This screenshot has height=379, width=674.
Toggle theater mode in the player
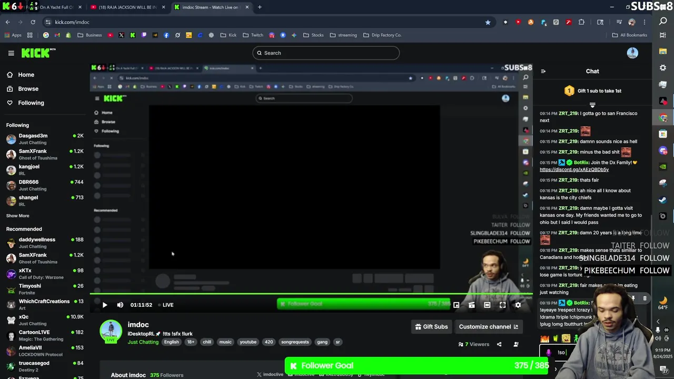487,305
